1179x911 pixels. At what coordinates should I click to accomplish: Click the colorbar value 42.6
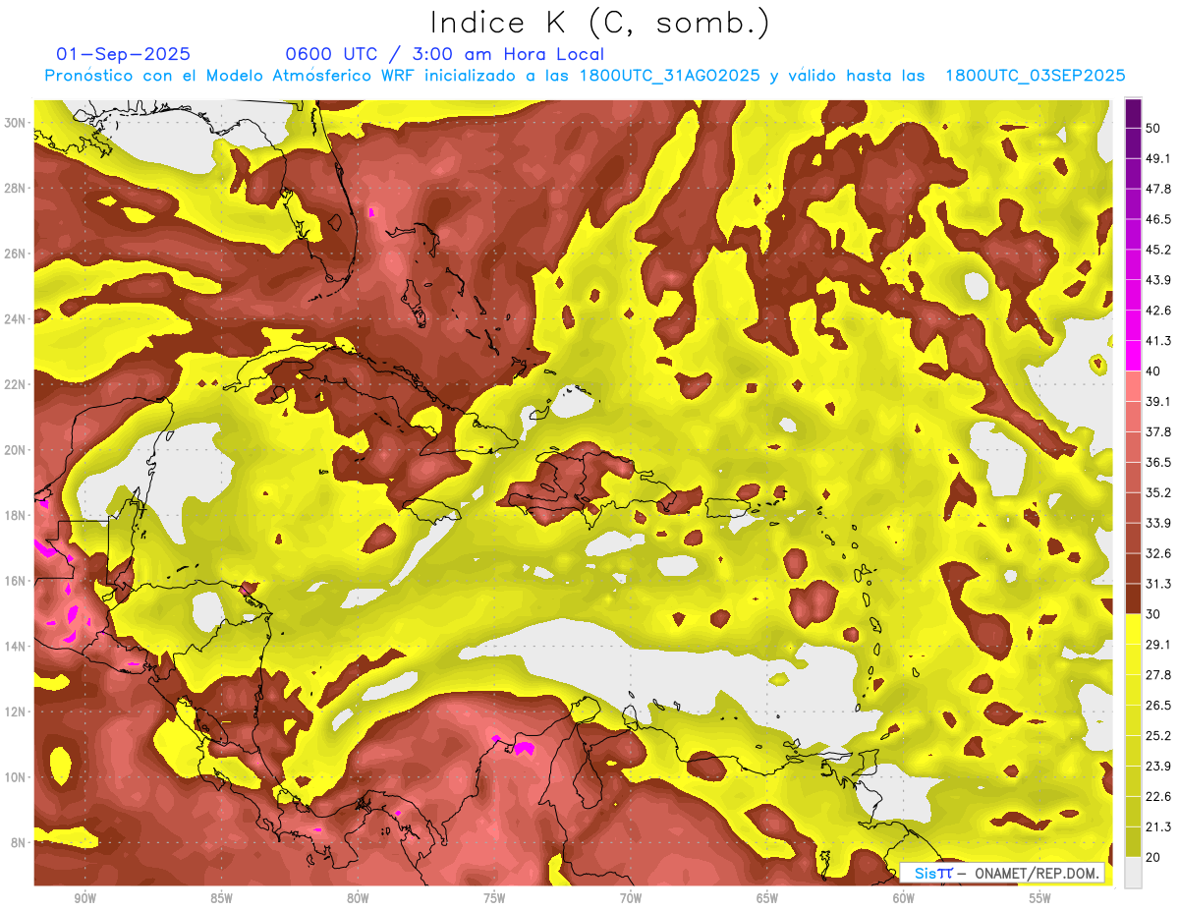(1157, 311)
